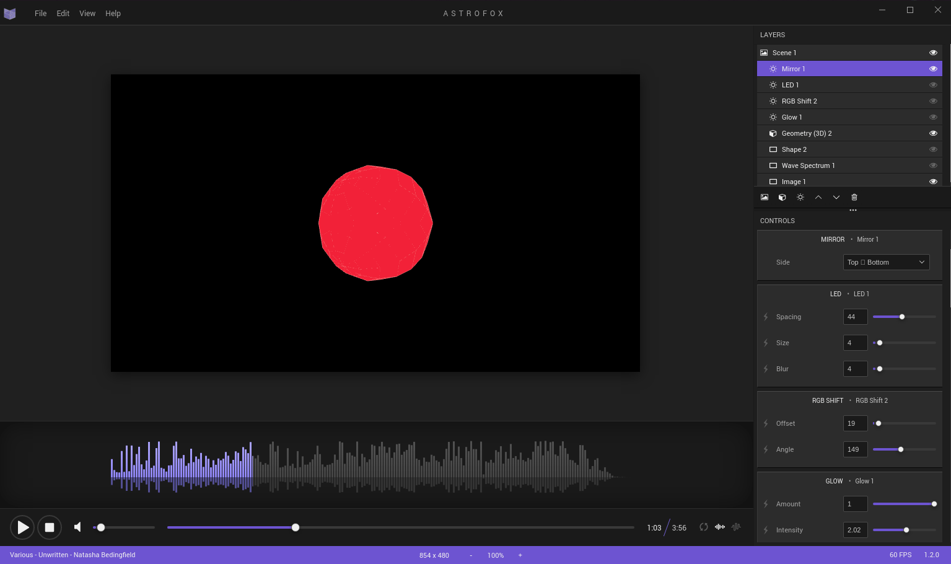The height and width of the screenshot is (564, 951).
Task: Select the RGB Shift 2 layer
Action: click(x=849, y=101)
